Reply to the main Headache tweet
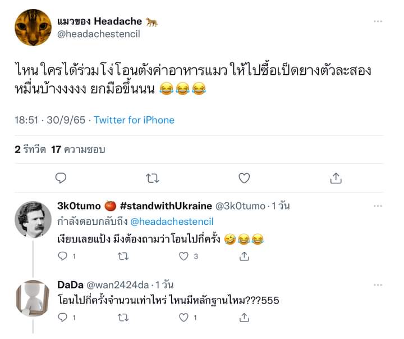404x339 pixels. (61, 178)
